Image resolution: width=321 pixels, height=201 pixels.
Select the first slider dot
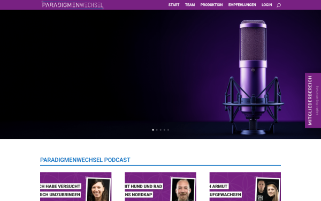pyautogui.click(x=153, y=130)
